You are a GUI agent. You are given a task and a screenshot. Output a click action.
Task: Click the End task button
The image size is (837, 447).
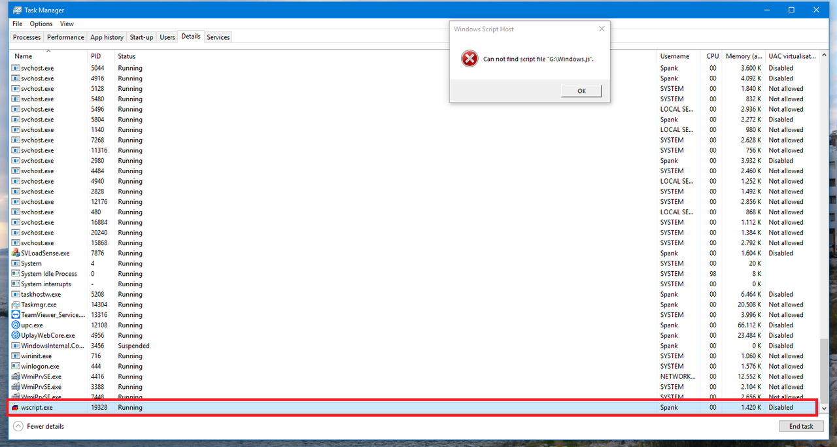pos(801,426)
